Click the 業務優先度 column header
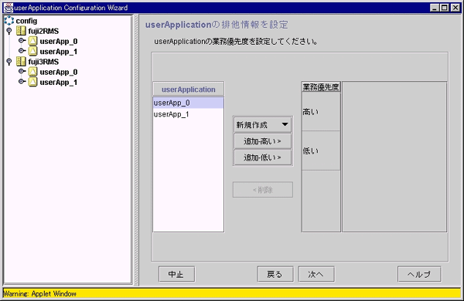464x301 pixels. (321, 87)
